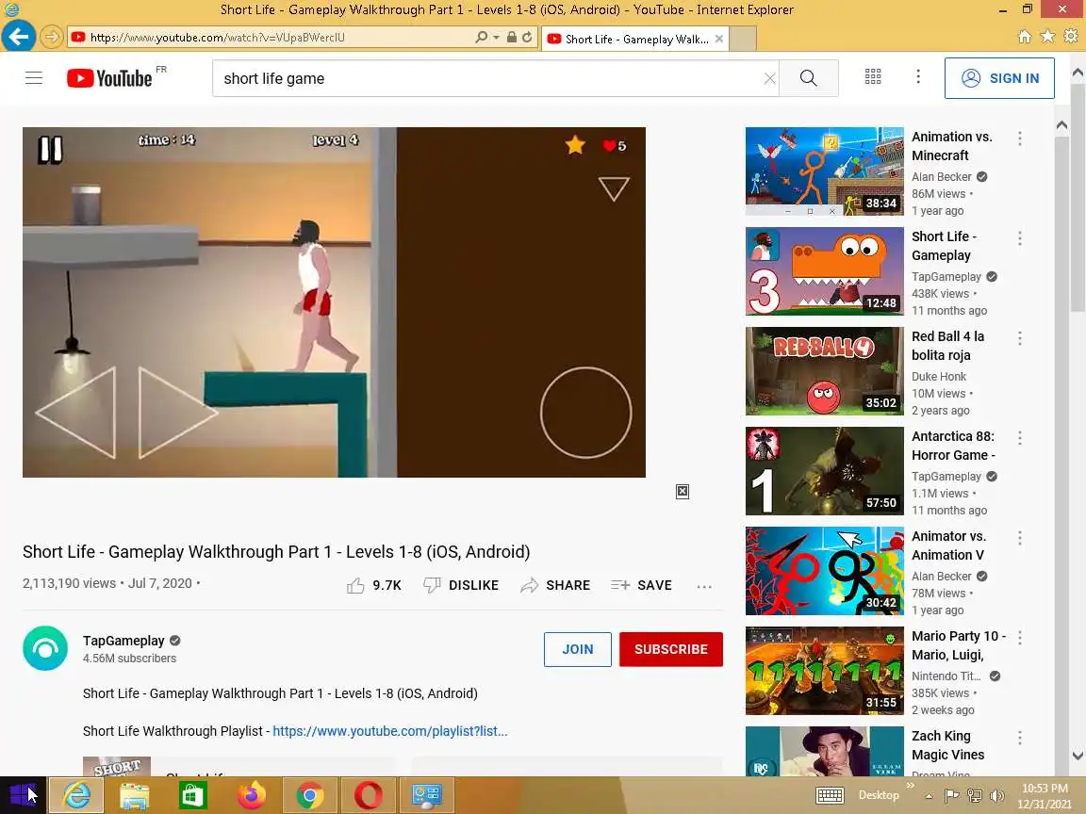
Task: Open YouTube settings three-dot menu
Action: tap(918, 77)
